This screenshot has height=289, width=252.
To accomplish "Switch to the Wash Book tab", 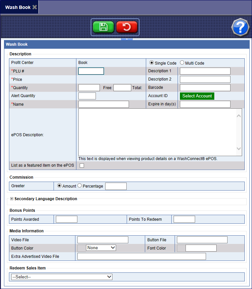I will coord(18,7).
